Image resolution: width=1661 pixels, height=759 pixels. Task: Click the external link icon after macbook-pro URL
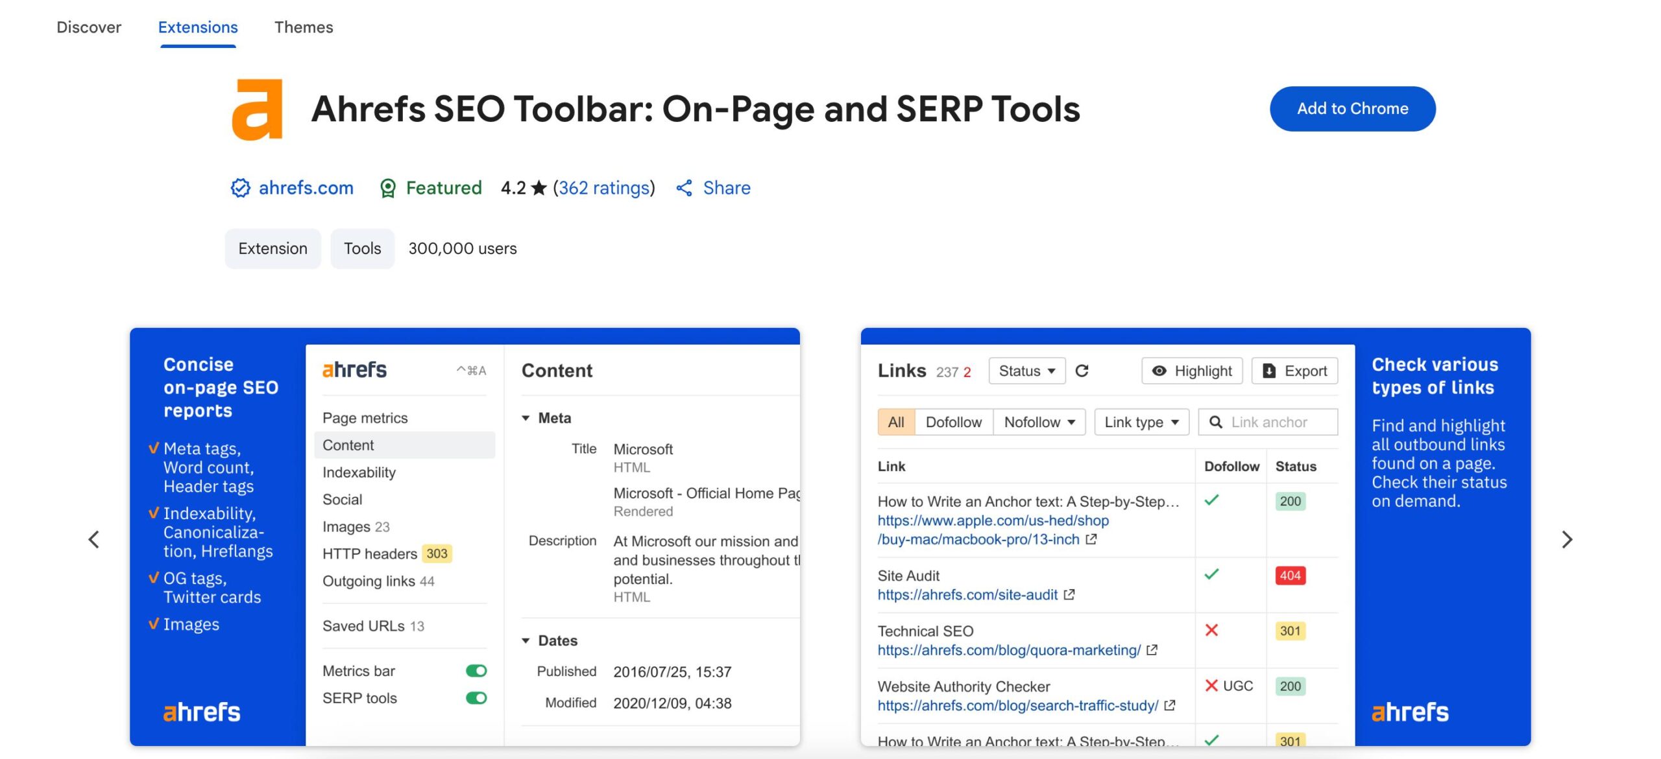[x=1091, y=539]
